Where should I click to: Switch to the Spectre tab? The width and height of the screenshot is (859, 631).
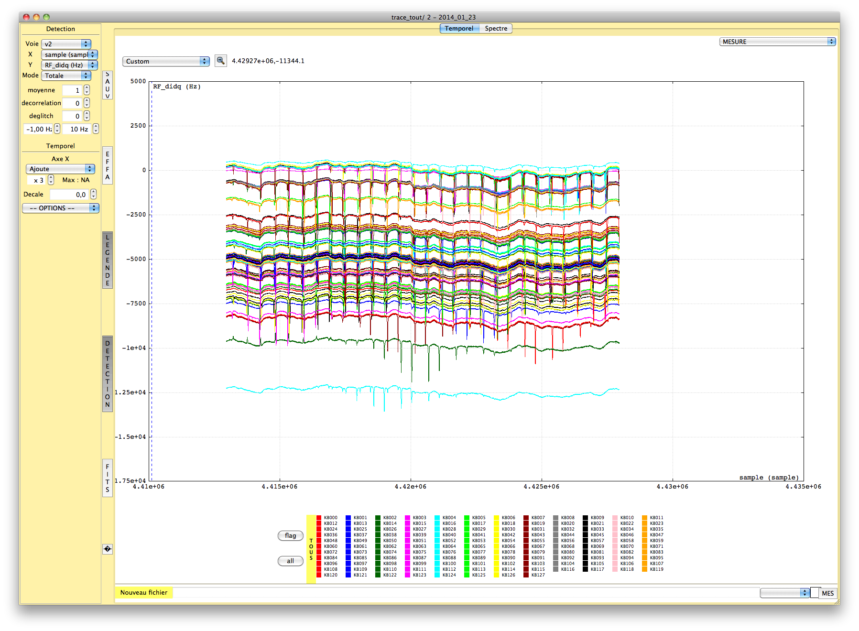click(x=496, y=29)
